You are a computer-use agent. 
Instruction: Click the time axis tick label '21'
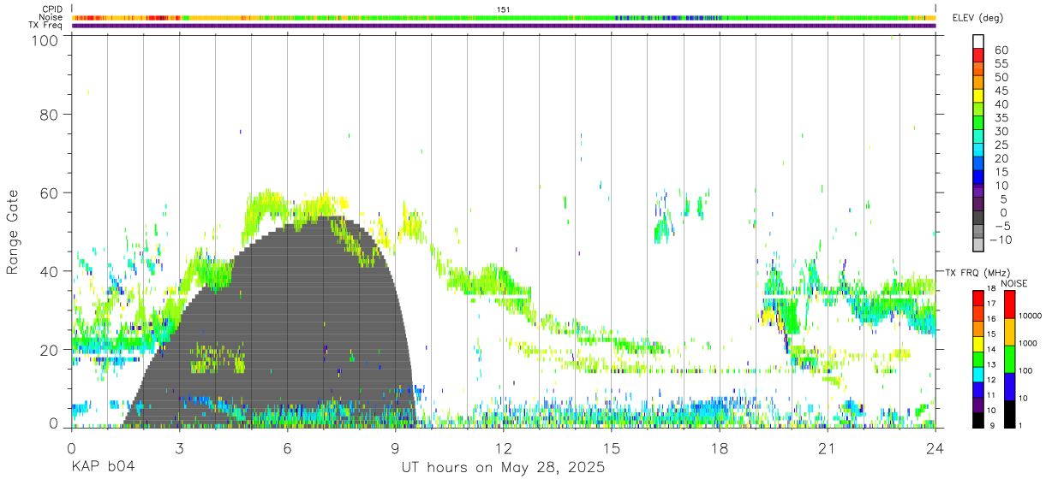click(x=827, y=449)
